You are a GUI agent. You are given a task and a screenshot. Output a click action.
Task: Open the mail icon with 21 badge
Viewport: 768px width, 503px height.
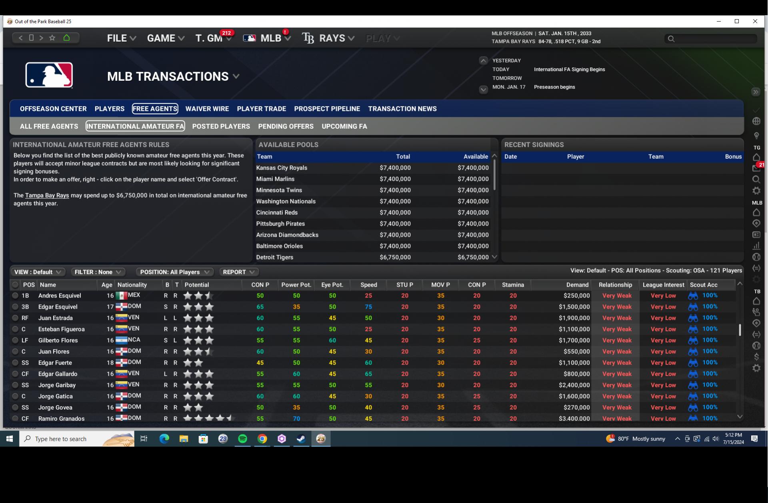coord(756,168)
